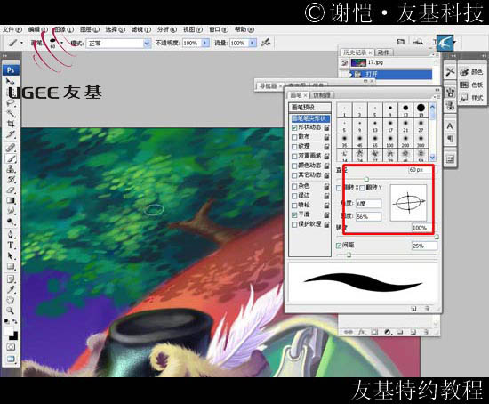
Task: Switch to the Actions (动作) tab
Action: click(x=383, y=53)
